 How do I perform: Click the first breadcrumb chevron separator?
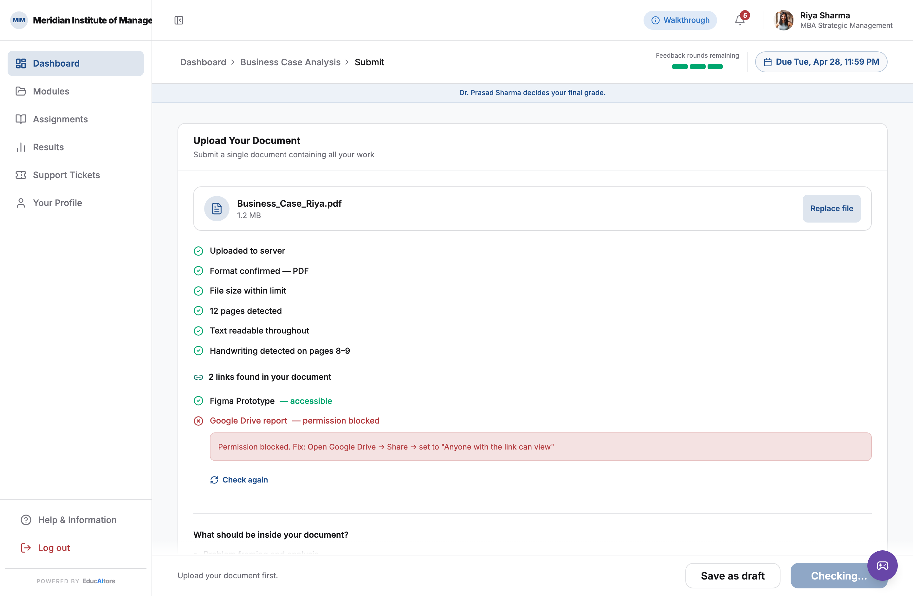(x=233, y=62)
